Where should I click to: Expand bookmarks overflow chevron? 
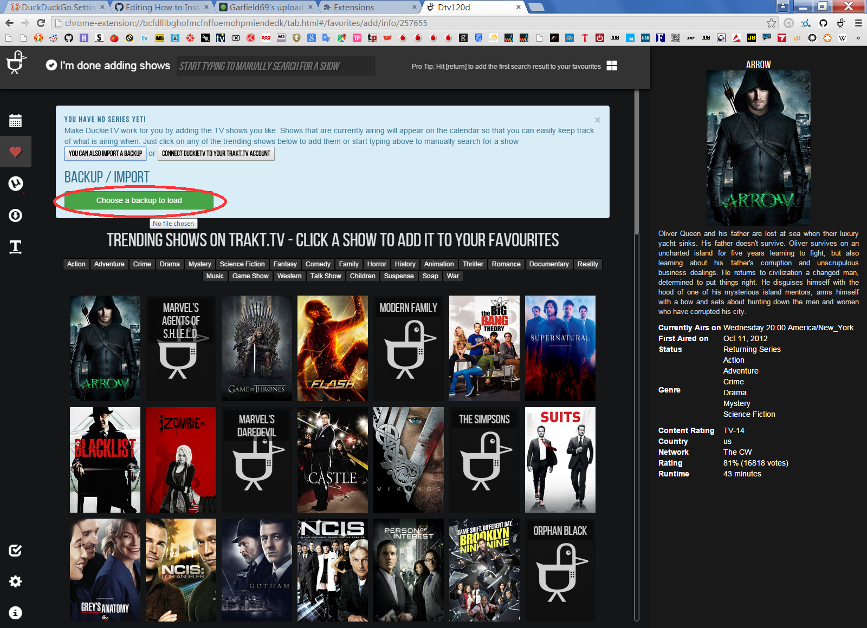[x=858, y=38]
